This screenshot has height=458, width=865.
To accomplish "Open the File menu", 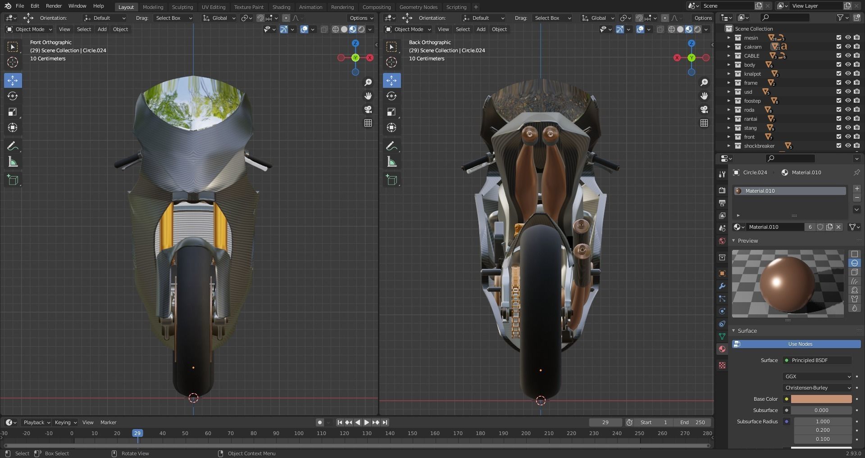I will tap(20, 6).
